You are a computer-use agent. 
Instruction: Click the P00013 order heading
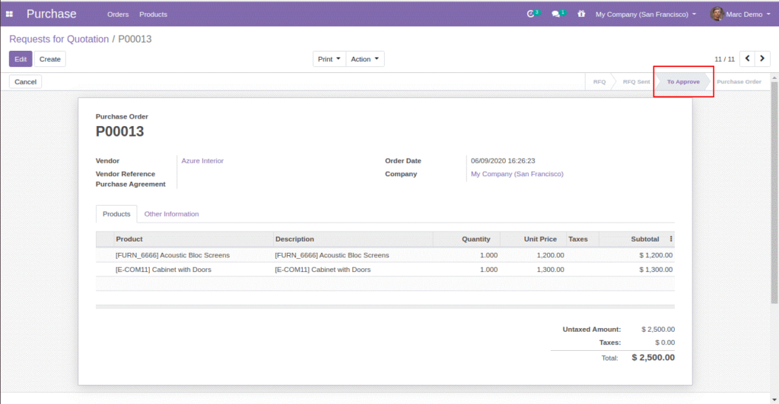119,131
